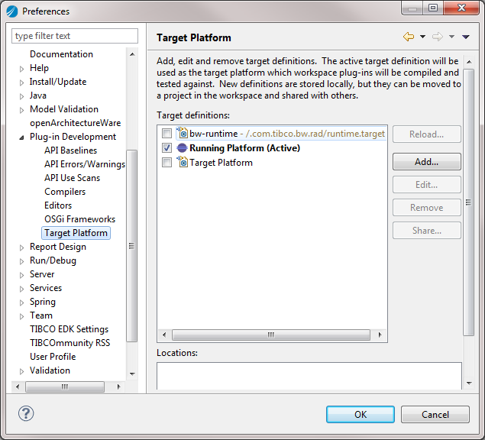Image resolution: width=485 pixels, height=440 pixels.
Task: Expand the Run/Debug tree node
Action: pos(21,261)
